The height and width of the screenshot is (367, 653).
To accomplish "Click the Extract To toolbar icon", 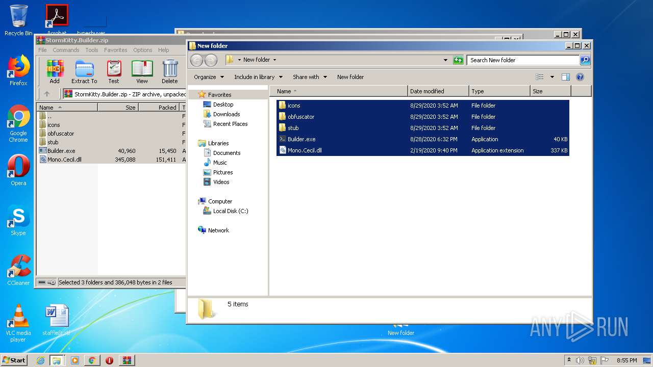I will click(84, 71).
